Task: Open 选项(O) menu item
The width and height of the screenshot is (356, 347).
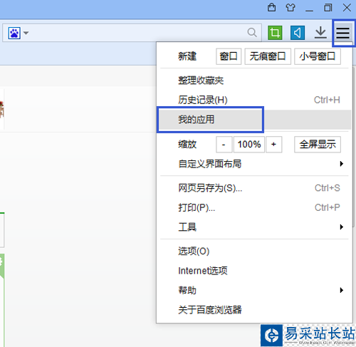Action: pyautogui.click(x=254, y=252)
